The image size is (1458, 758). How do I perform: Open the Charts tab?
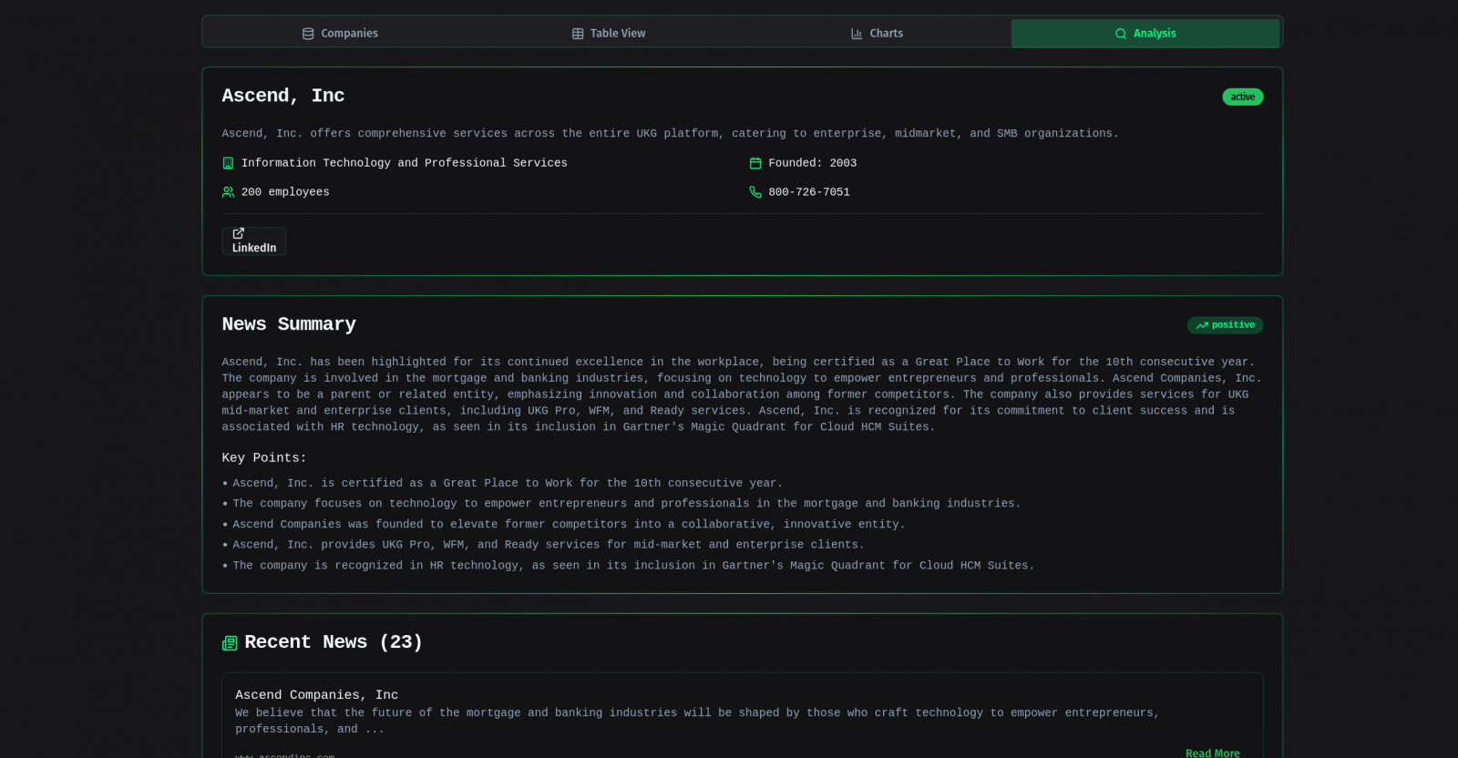click(x=877, y=34)
